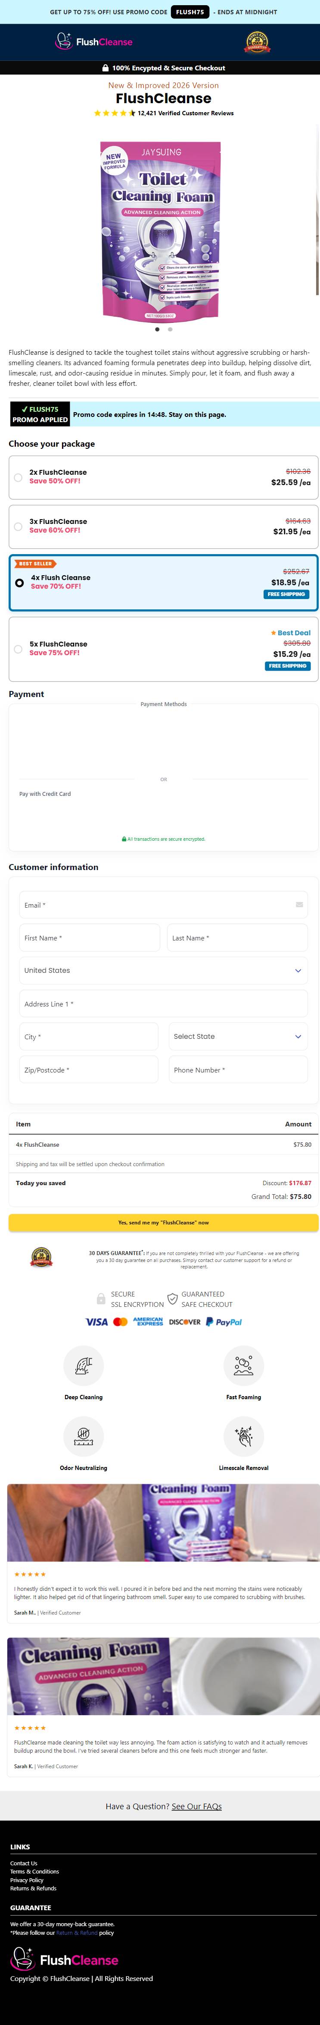Screen dimensions: 320x2025
Task: Select the 4x Flush Cleanse package radio
Action: point(20,583)
